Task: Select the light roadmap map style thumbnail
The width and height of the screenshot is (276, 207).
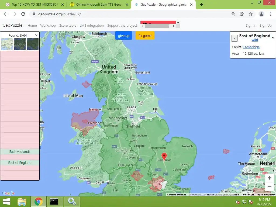Action: tap(7, 44)
